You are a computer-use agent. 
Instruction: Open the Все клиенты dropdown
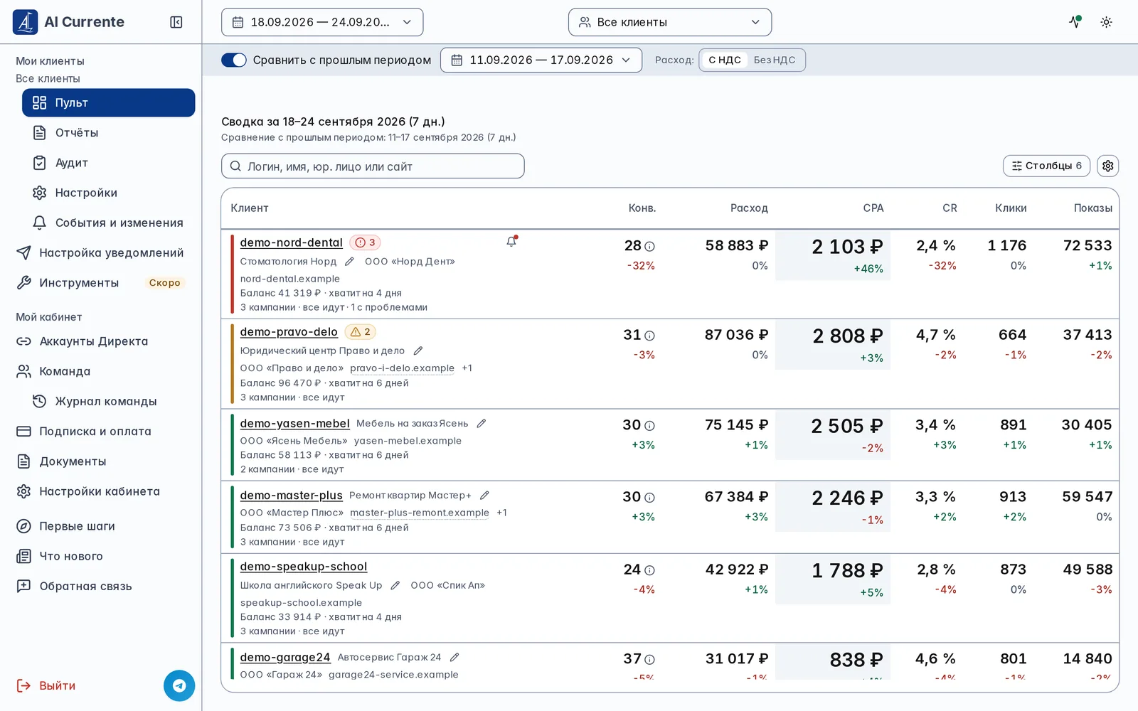click(670, 22)
